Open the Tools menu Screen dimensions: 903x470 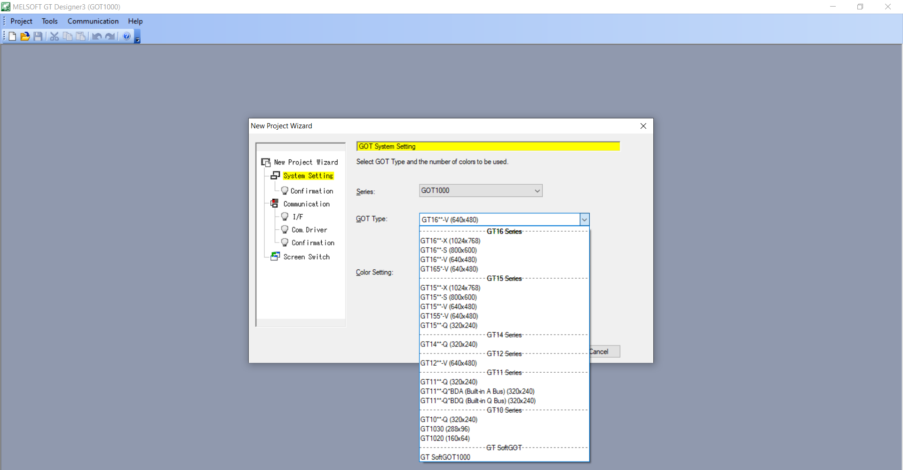pyautogui.click(x=49, y=21)
